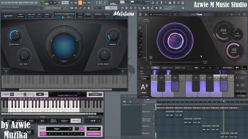Click MetaTune Sustain knob

(x=237, y=34)
